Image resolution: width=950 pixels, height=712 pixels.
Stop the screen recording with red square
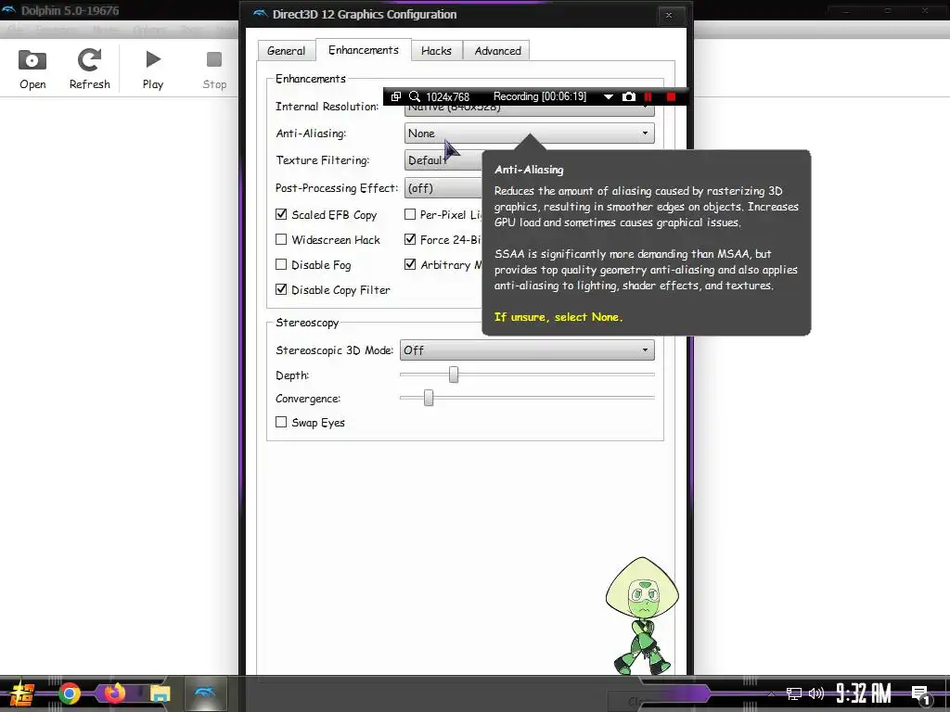pyautogui.click(x=671, y=96)
